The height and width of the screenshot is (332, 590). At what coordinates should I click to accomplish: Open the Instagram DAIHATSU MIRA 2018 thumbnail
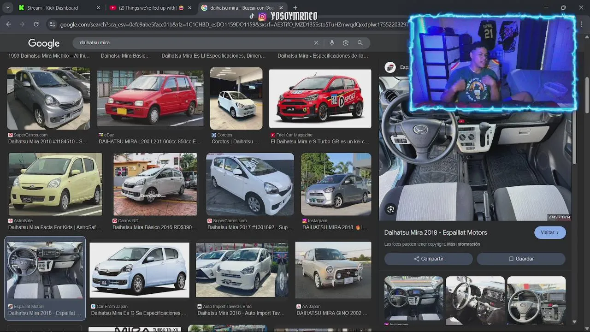pos(336,184)
